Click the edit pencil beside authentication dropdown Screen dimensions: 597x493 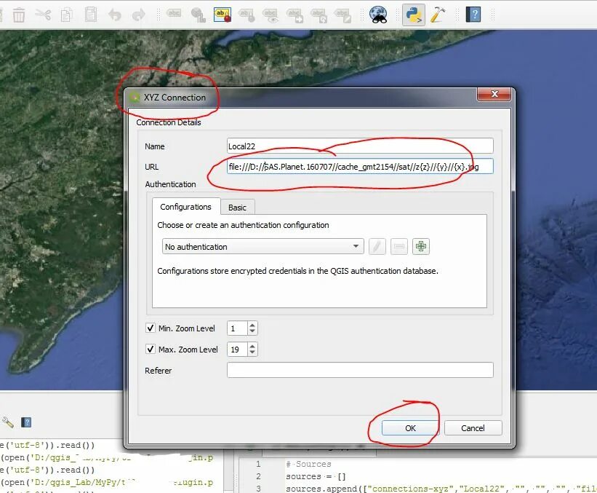tap(377, 246)
